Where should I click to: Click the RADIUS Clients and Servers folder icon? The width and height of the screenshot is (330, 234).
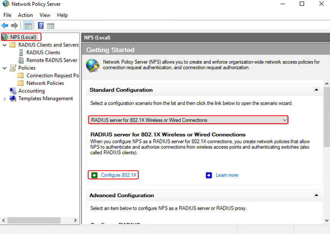[13, 45]
